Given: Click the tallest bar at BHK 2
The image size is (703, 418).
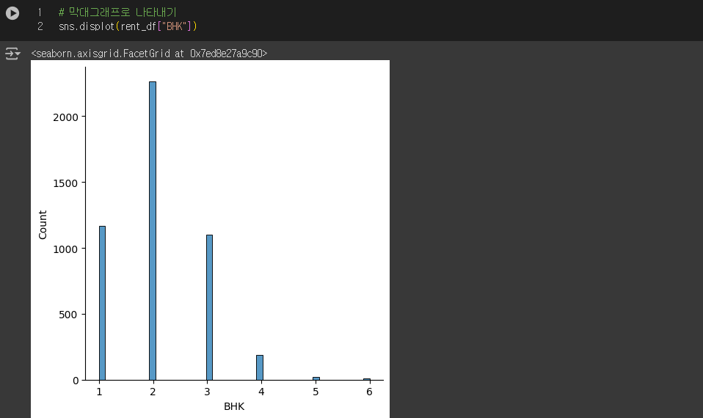Looking at the screenshot, I should pos(153,231).
